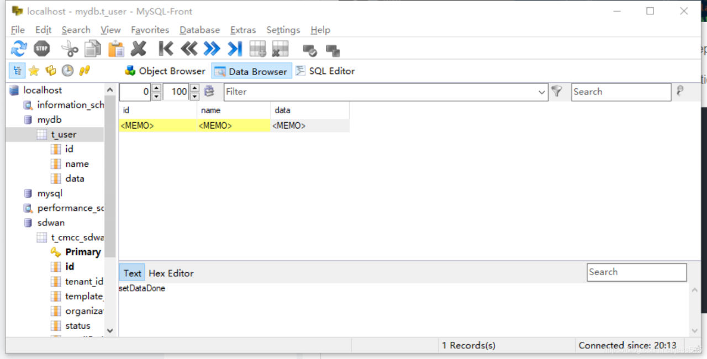Go to next records icon

pyautogui.click(x=212, y=49)
